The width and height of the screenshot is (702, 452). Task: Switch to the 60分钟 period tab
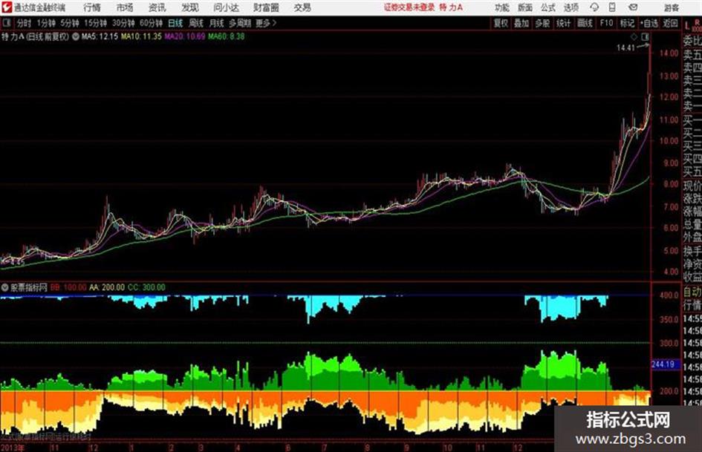pos(152,23)
